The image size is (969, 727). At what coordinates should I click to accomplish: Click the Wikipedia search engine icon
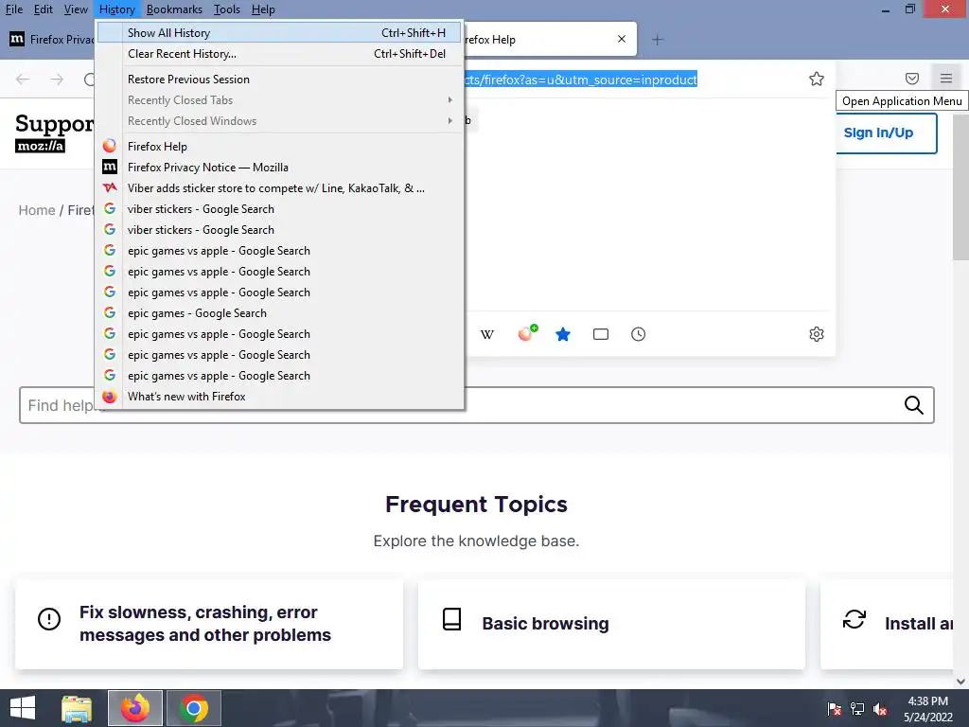pyautogui.click(x=487, y=334)
